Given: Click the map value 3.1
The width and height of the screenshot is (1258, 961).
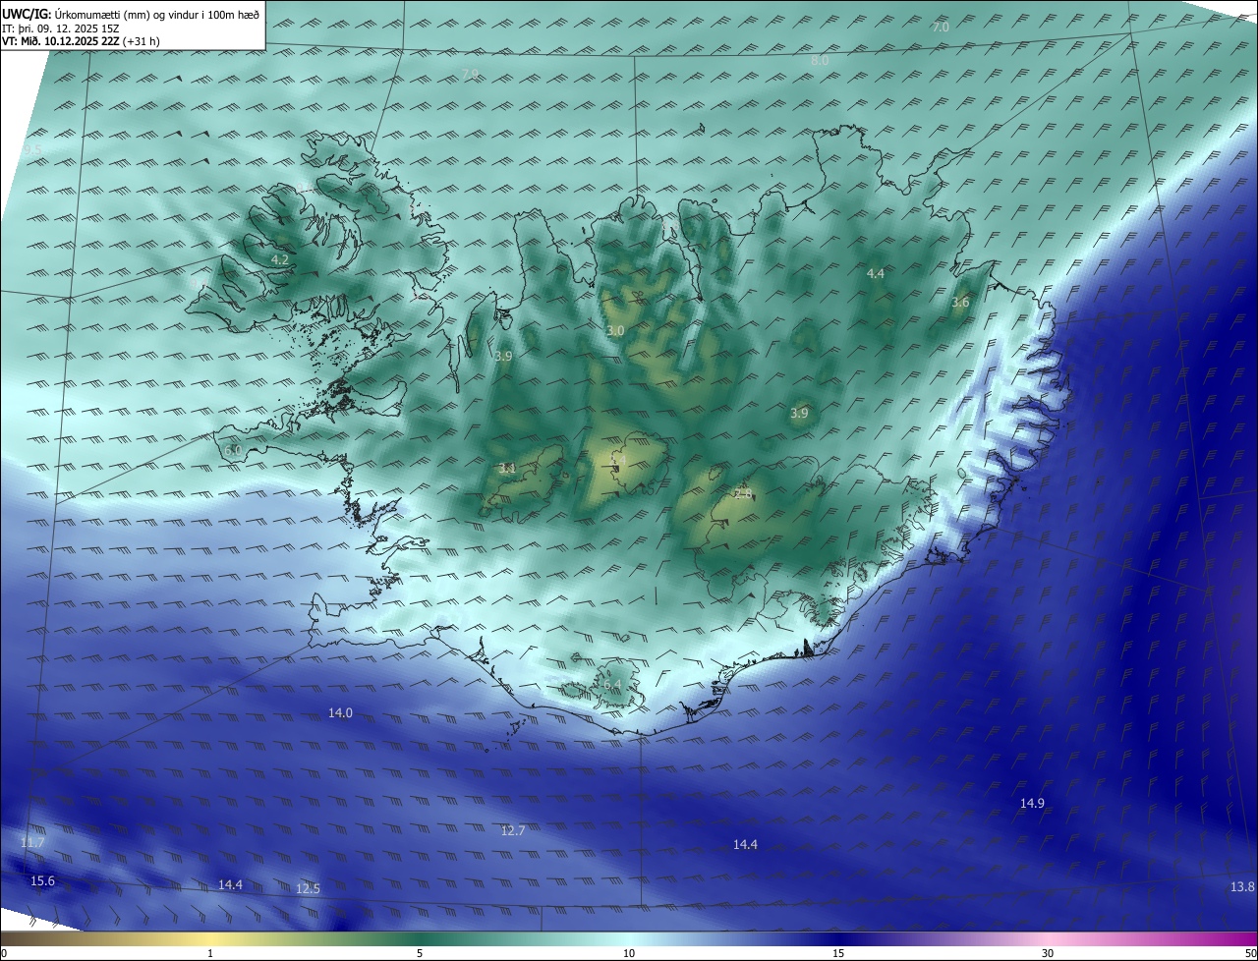Looking at the screenshot, I should coord(506,468).
